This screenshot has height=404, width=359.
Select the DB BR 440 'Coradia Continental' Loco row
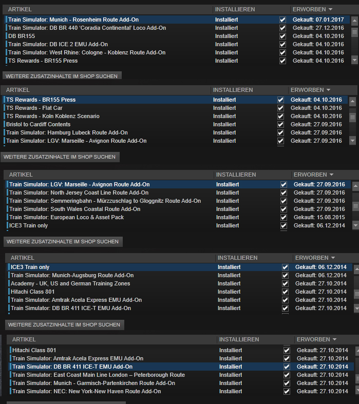coord(177,28)
